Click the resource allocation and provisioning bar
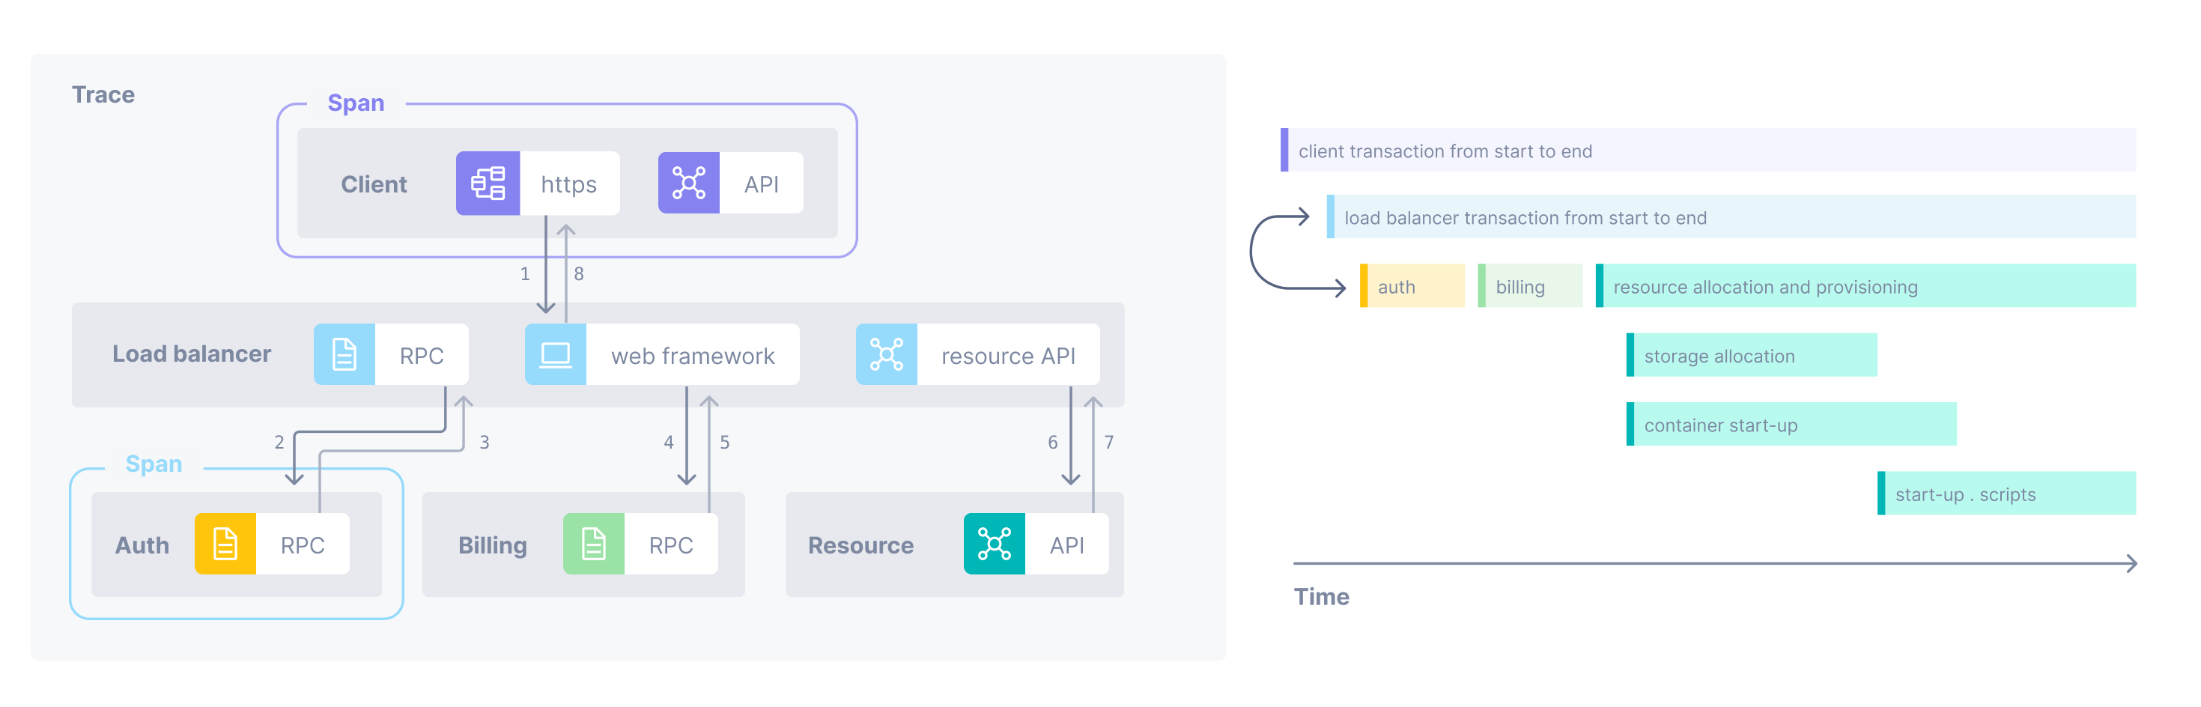This screenshot has height=707, width=2201. click(1865, 286)
